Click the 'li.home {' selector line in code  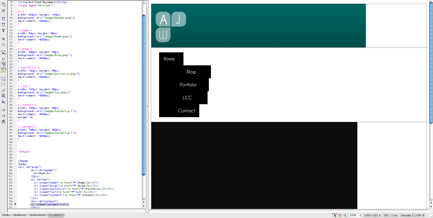(25, 30)
